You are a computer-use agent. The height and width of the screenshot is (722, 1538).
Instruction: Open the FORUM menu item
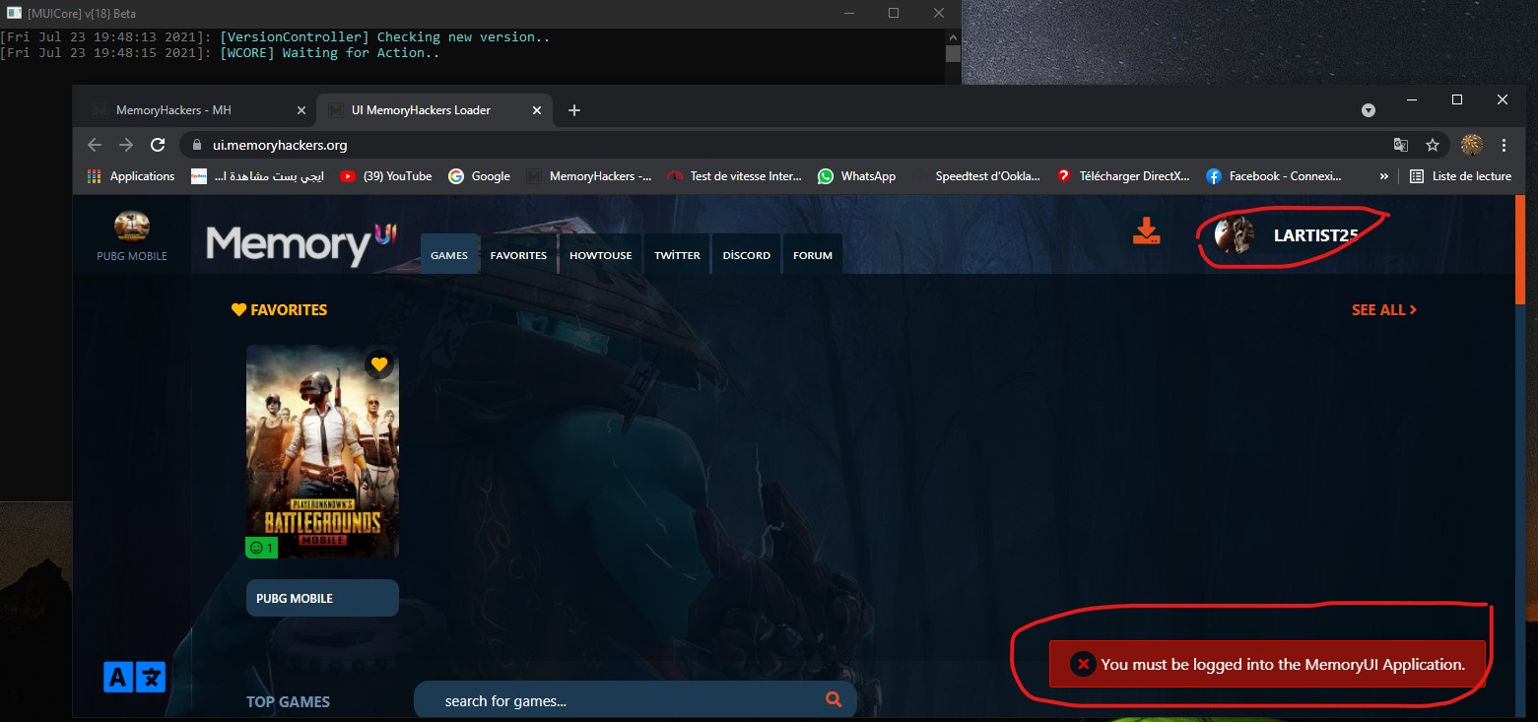[813, 255]
